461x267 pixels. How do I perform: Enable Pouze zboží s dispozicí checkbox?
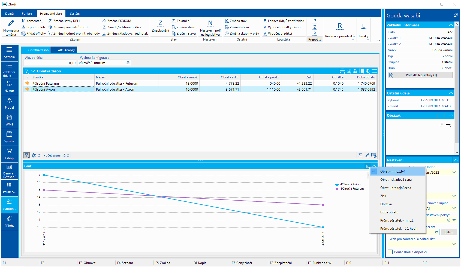tap(390, 252)
